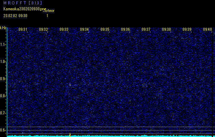
Task: Click the kHz axis unit label
Action: tap(3, 28)
